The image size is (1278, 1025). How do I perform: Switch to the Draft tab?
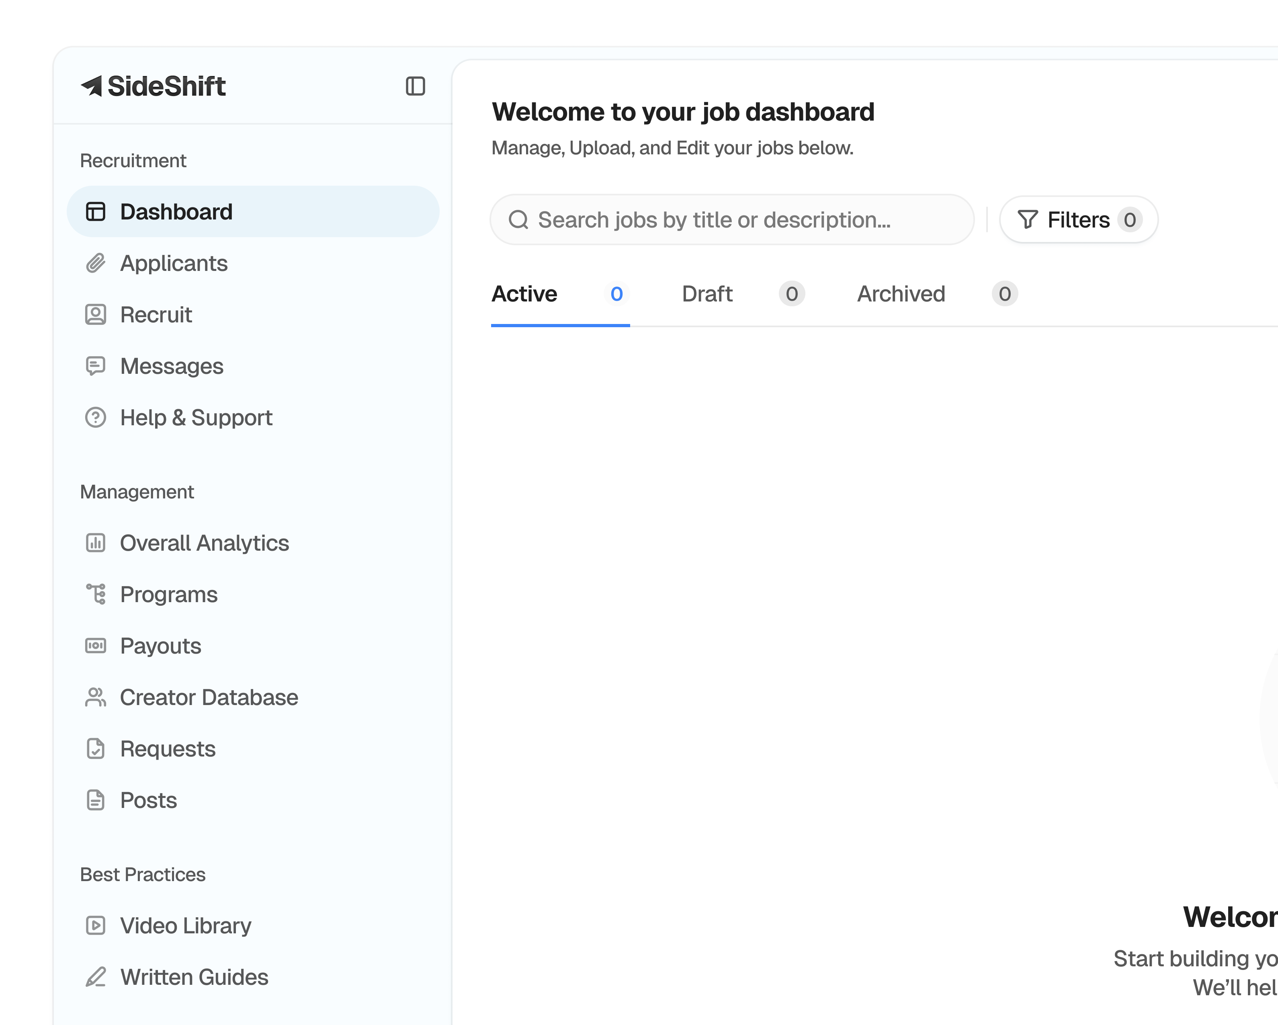(707, 294)
